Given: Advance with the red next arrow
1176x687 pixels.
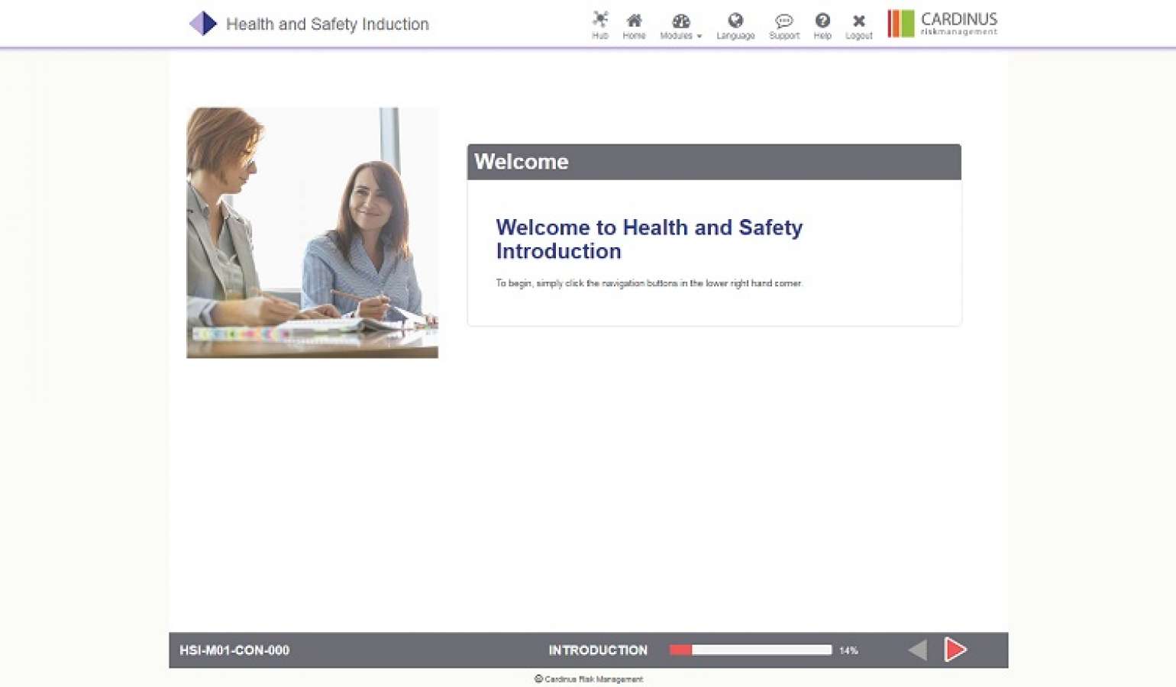Looking at the screenshot, I should pyautogui.click(x=955, y=650).
